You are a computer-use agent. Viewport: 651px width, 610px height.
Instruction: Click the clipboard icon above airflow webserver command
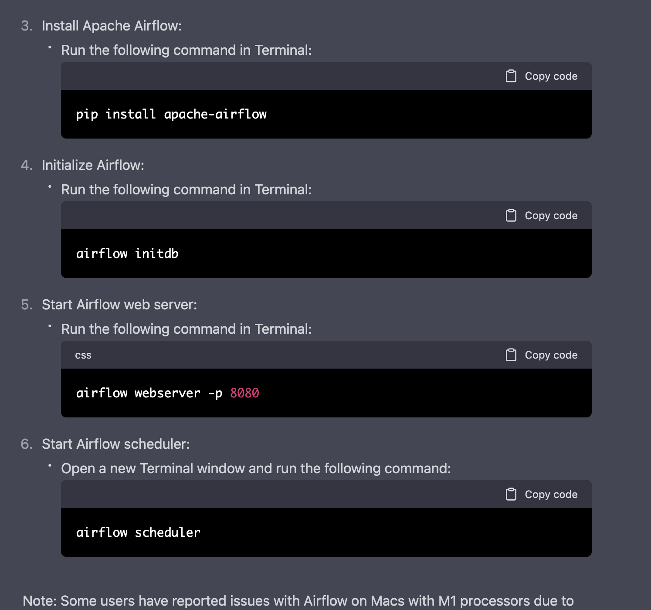click(511, 355)
